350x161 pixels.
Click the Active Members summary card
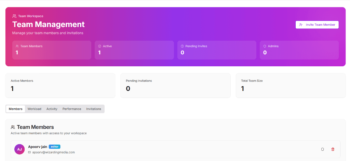point(60,85)
